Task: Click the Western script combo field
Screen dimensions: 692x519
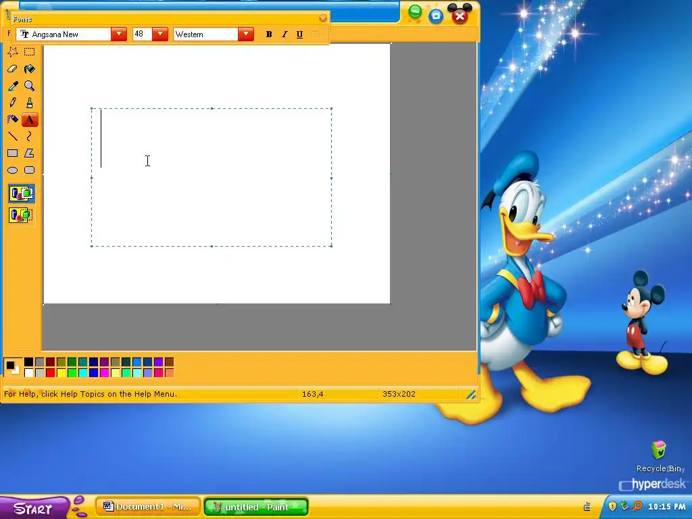Action: coord(205,34)
